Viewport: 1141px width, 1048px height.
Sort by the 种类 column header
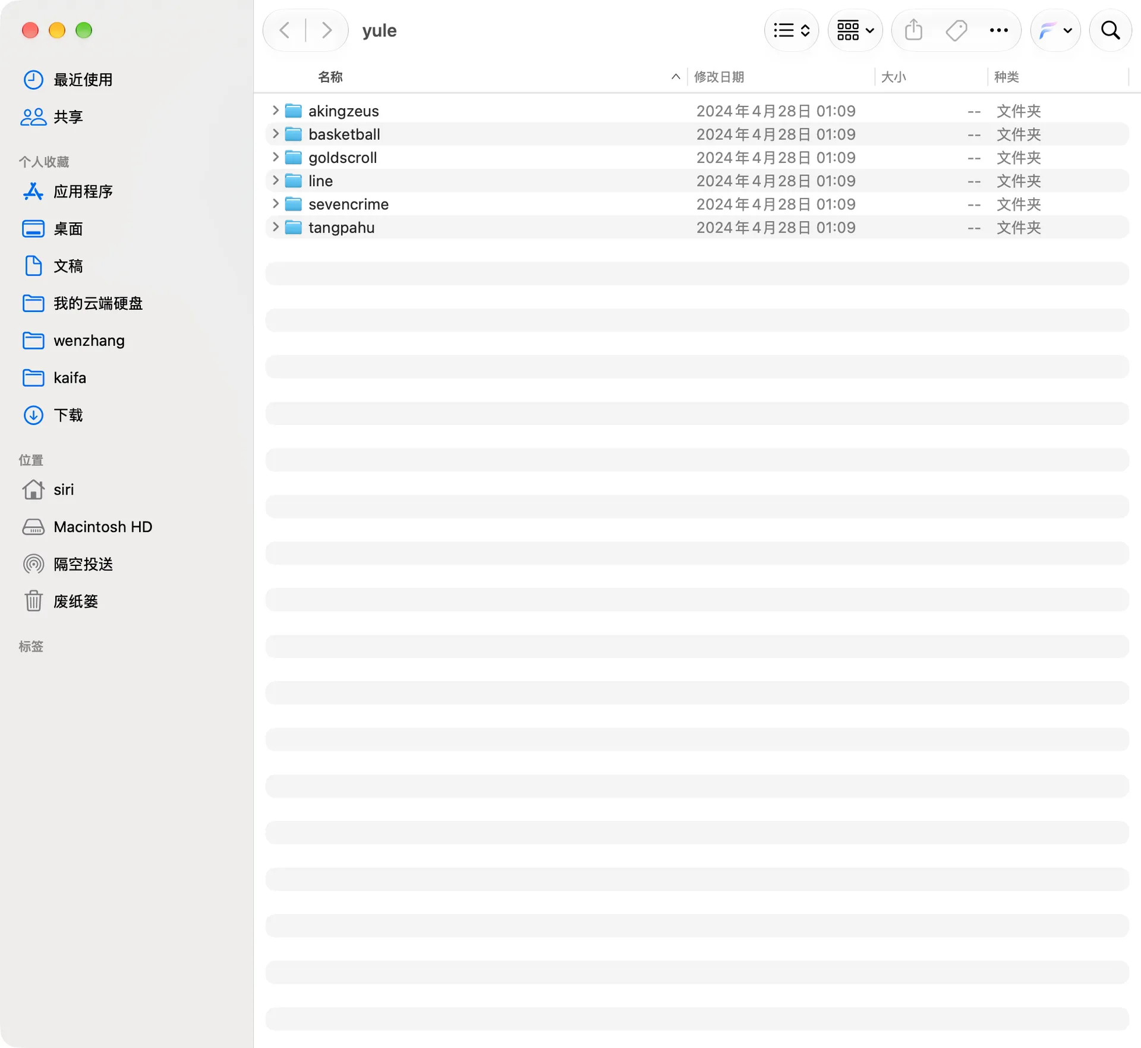coord(1007,77)
